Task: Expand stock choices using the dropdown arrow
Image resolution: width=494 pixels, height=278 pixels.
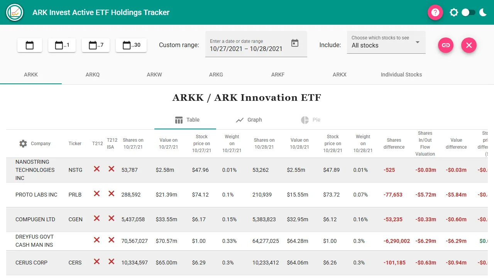Action: point(417,42)
